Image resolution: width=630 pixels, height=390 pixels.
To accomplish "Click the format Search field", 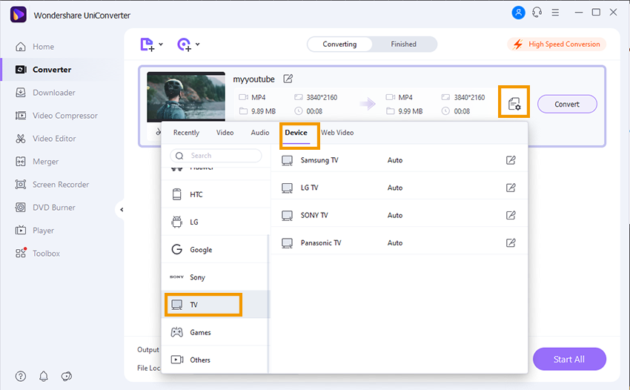I will 216,156.
